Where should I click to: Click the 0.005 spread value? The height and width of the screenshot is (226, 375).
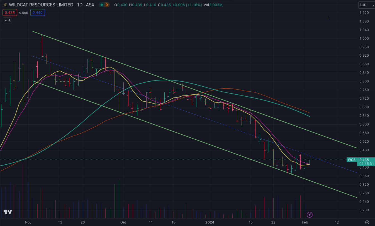pos(23,12)
